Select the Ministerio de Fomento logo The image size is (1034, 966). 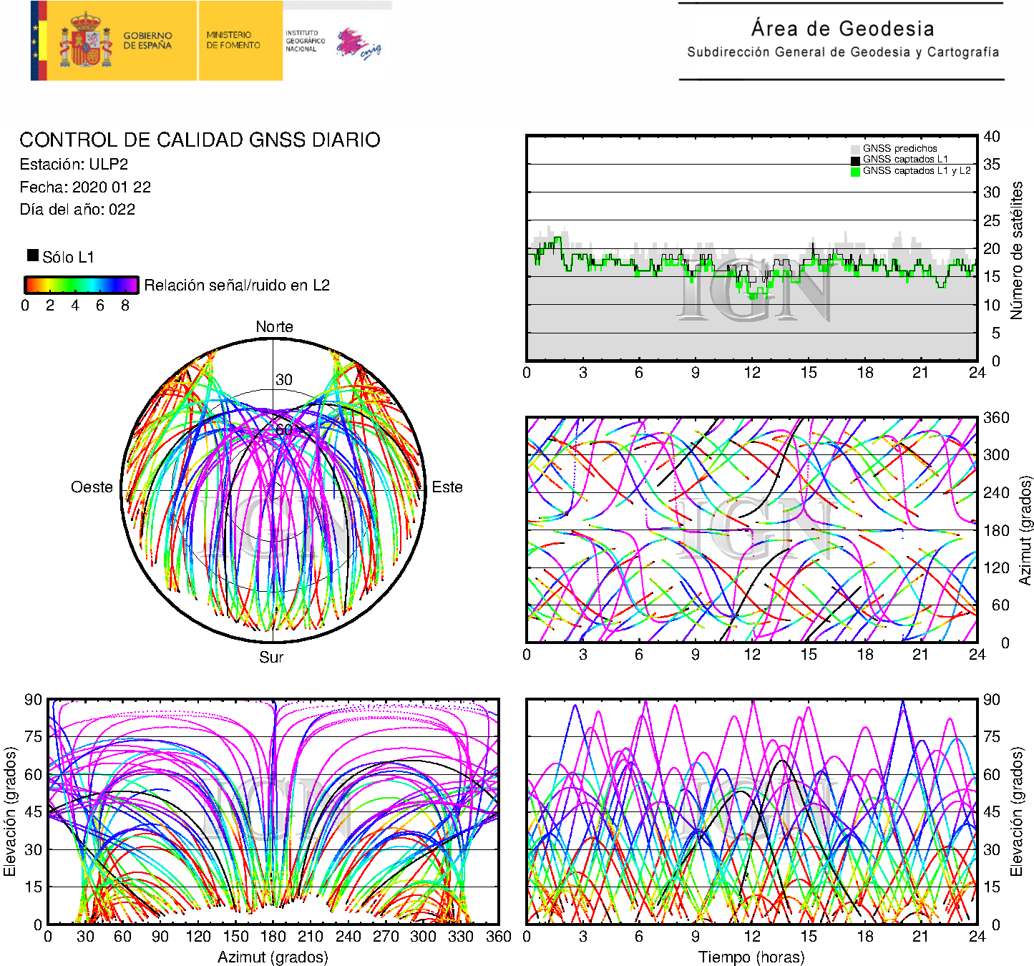233,40
